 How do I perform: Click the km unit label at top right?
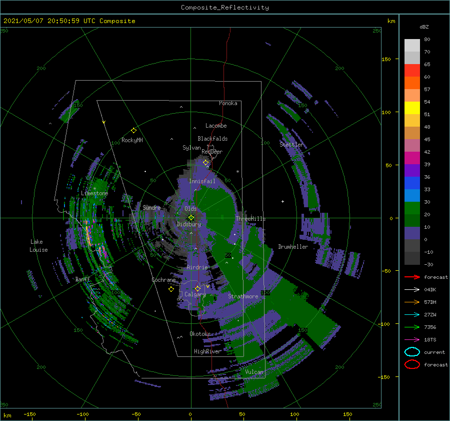[x=391, y=21]
